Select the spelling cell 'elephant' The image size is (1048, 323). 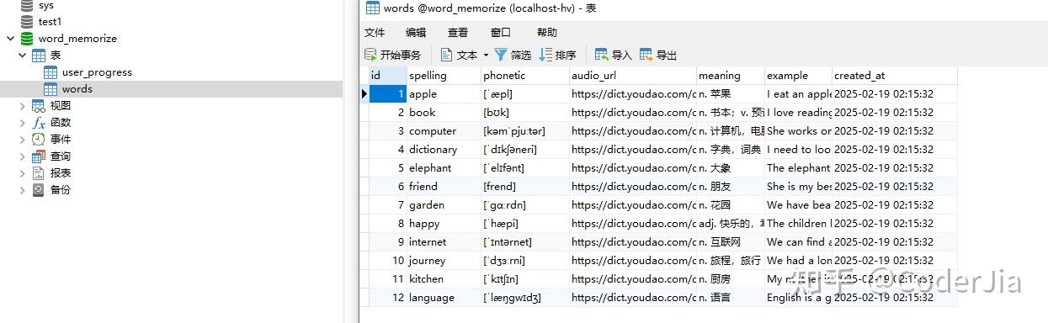point(444,168)
